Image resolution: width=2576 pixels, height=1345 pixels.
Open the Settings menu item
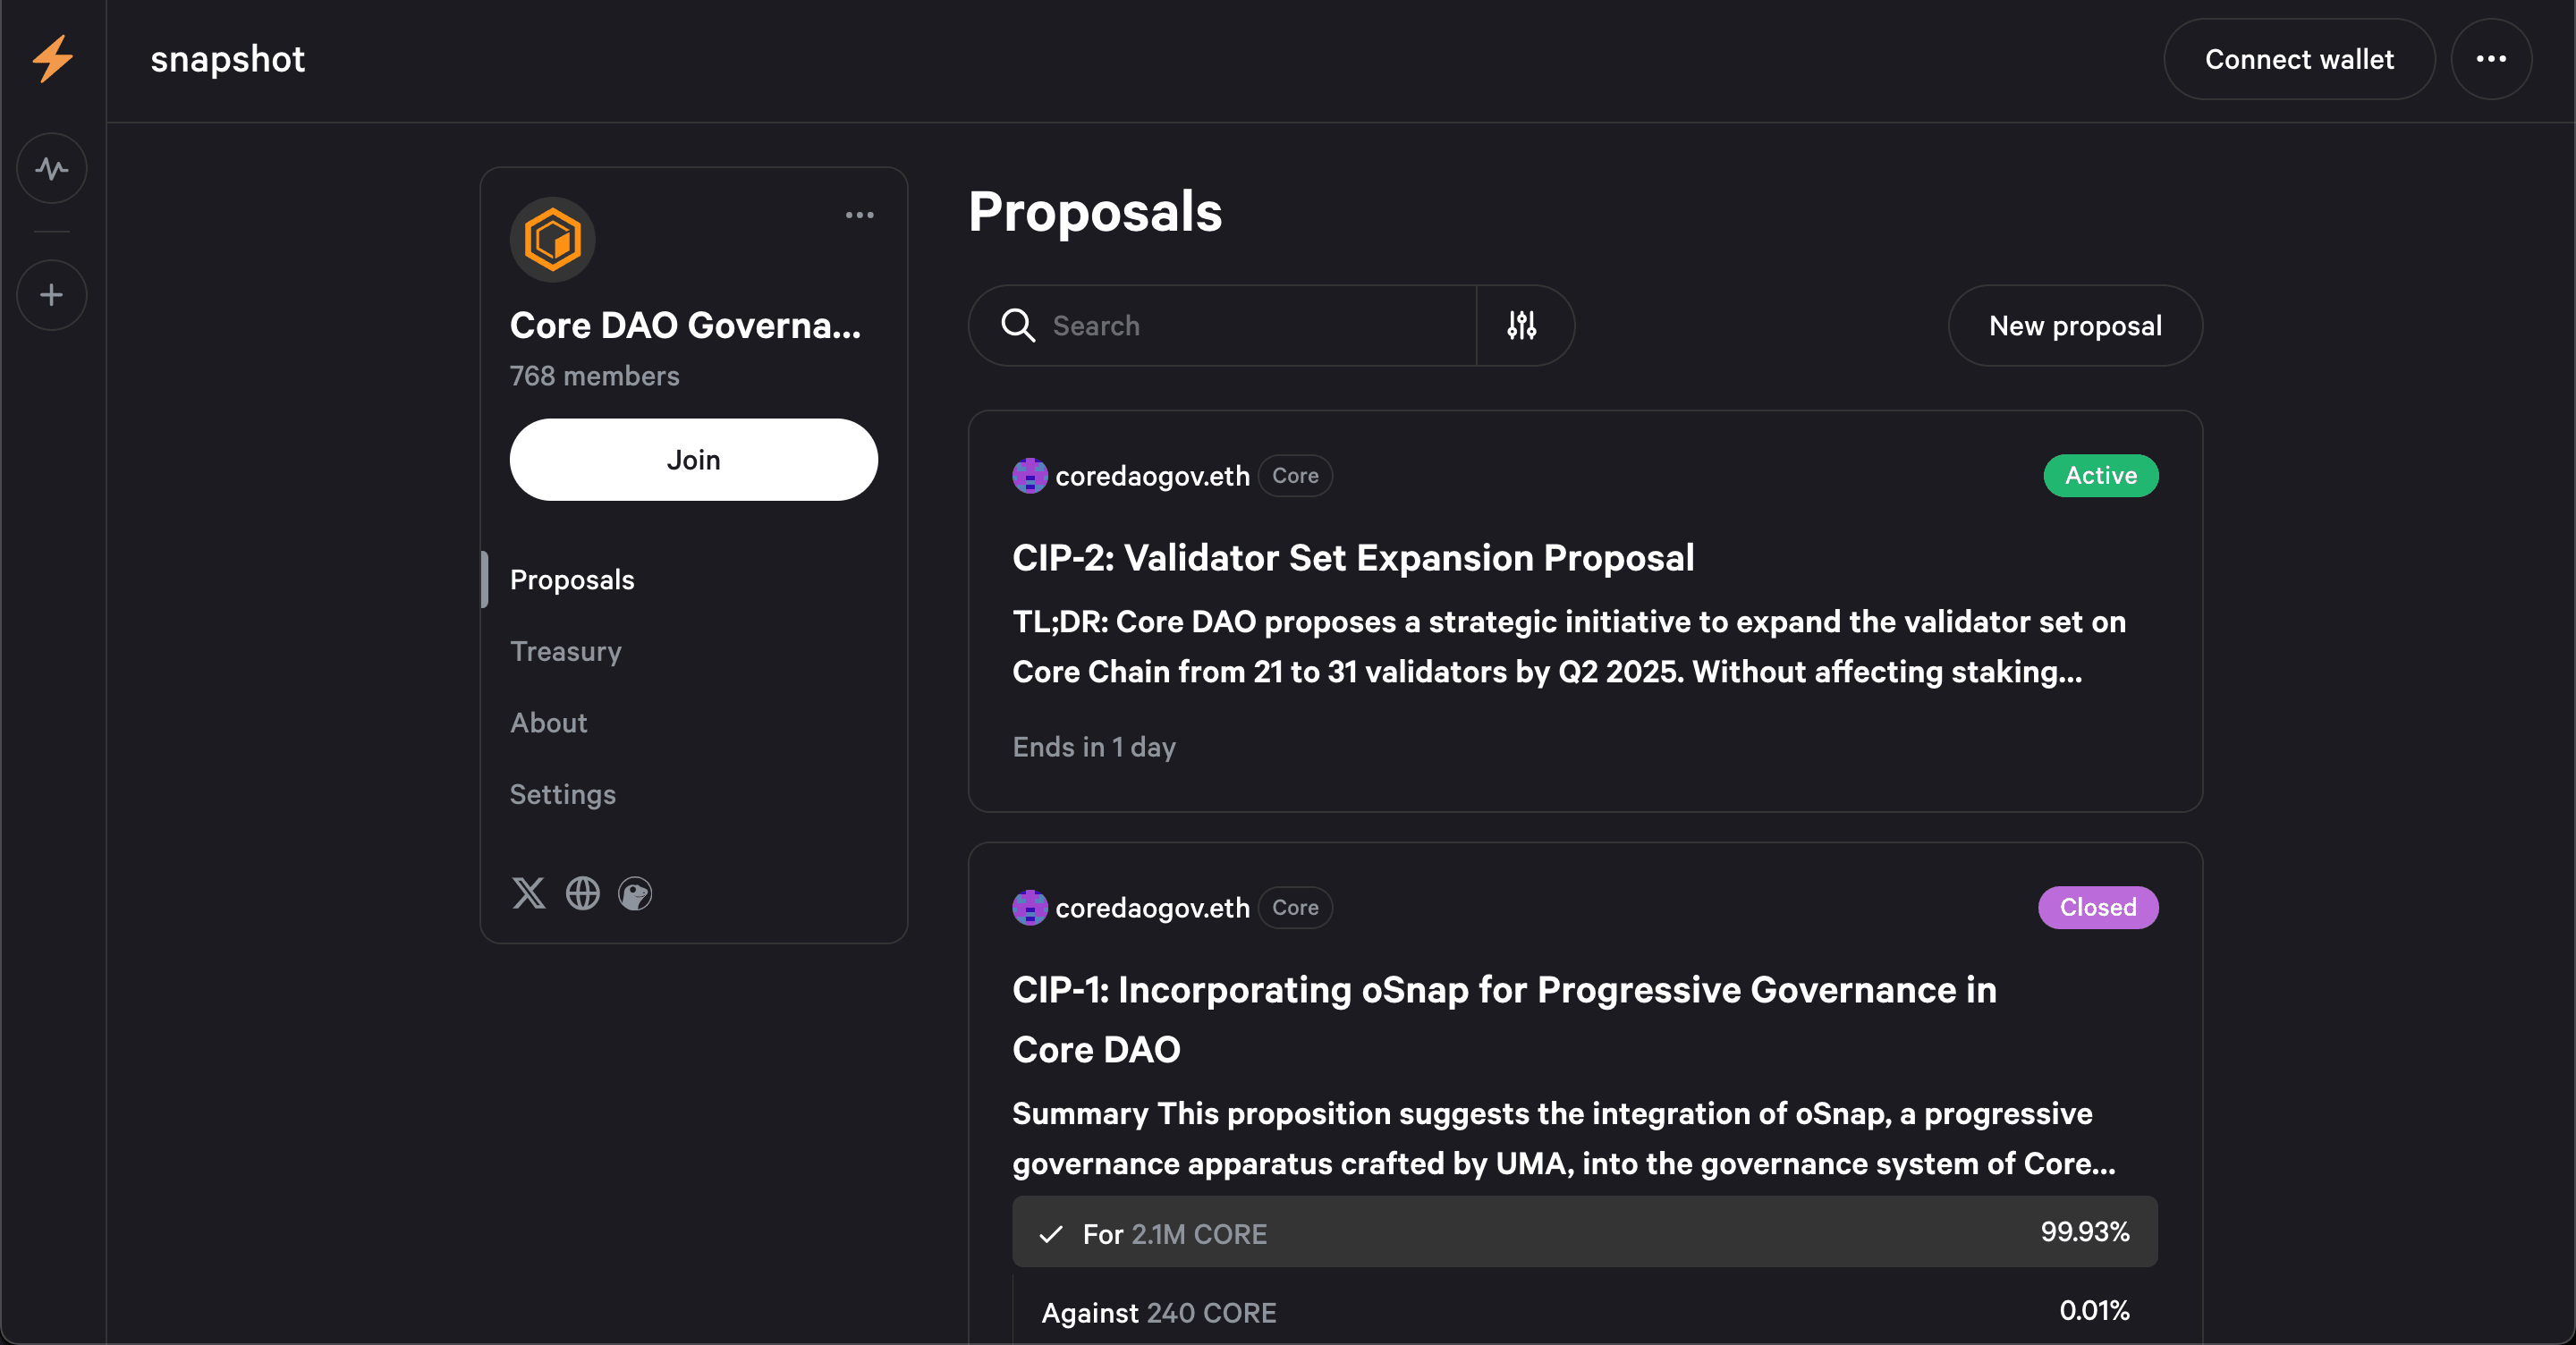[563, 794]
